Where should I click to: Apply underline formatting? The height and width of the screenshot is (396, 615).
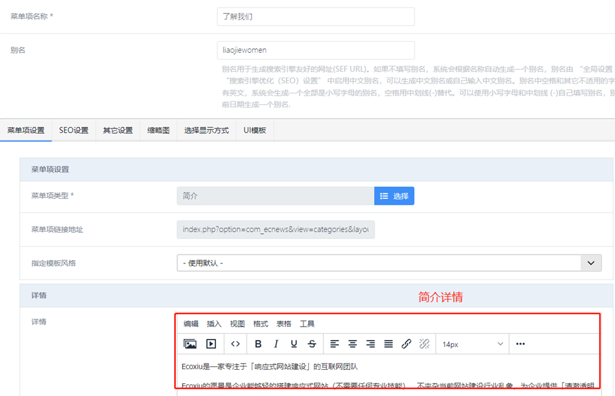pos(294,344)
